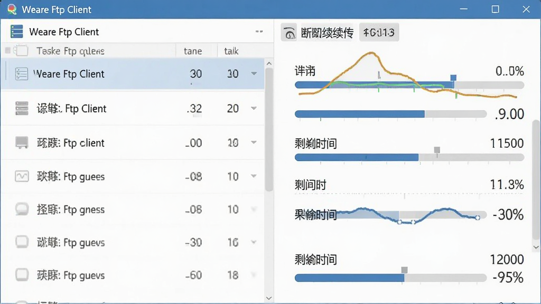
Task: Click the "0..0%" value beside the orange chart
Action: 510,71
